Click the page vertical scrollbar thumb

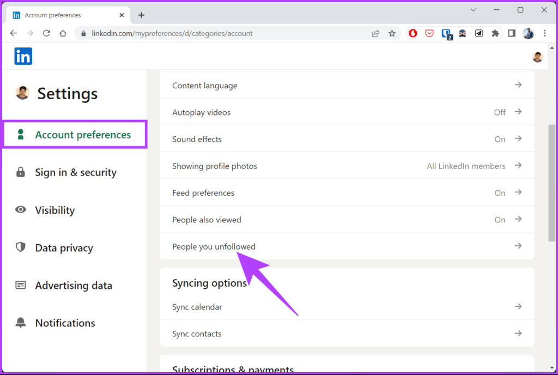pyautogui.click(x=552, y=183)
